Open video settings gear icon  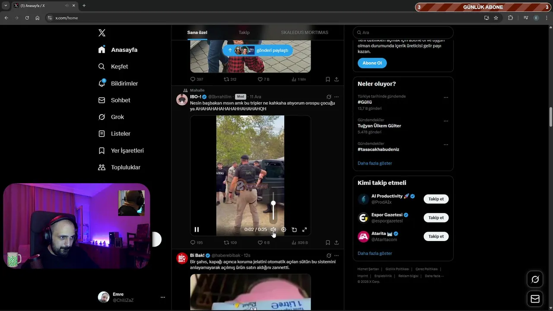pyautogui.click(x=284, y=230)
